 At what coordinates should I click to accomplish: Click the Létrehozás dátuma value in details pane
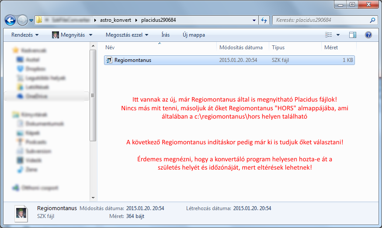coord(252,208)
